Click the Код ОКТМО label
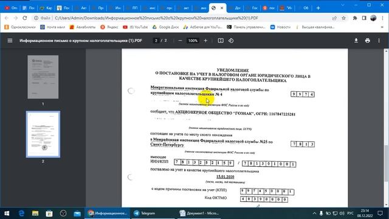389x219 pixels. point(216,198)
